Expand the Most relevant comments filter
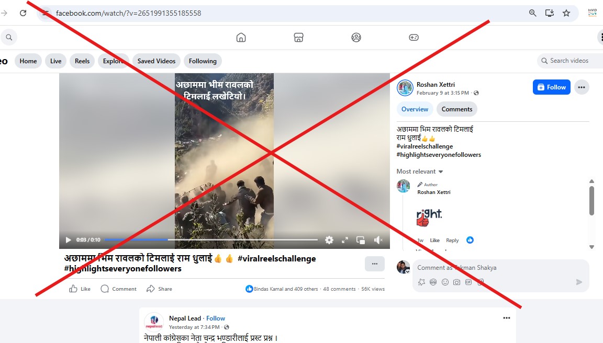Screen dimensions: 603x343 pos(420,171)
